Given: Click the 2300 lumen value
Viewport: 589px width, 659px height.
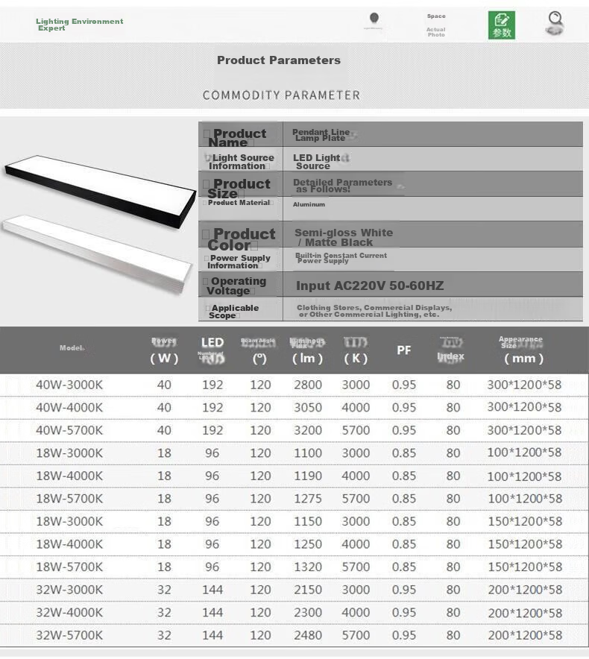Looking at the screenshot, I should pyautogui.click(x=308, y=612).
